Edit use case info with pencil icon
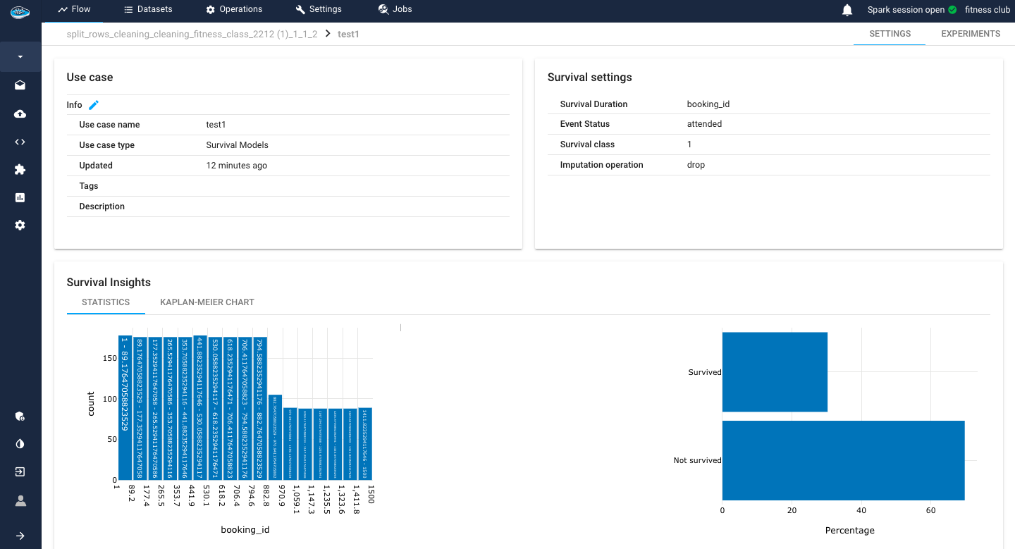Image resolution: width=1015 pixels, height=549 pixels. [x=94, y=105]
